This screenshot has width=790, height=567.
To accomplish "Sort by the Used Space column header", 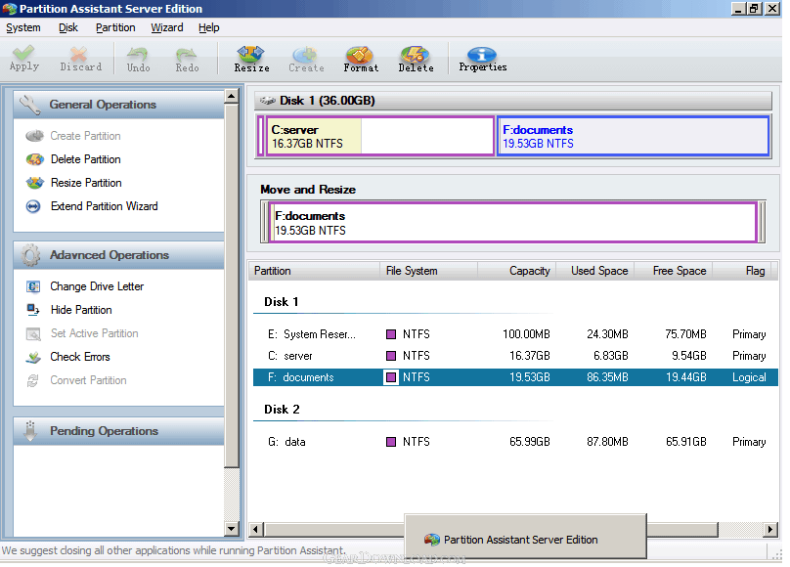I will (x=595, y=271).
